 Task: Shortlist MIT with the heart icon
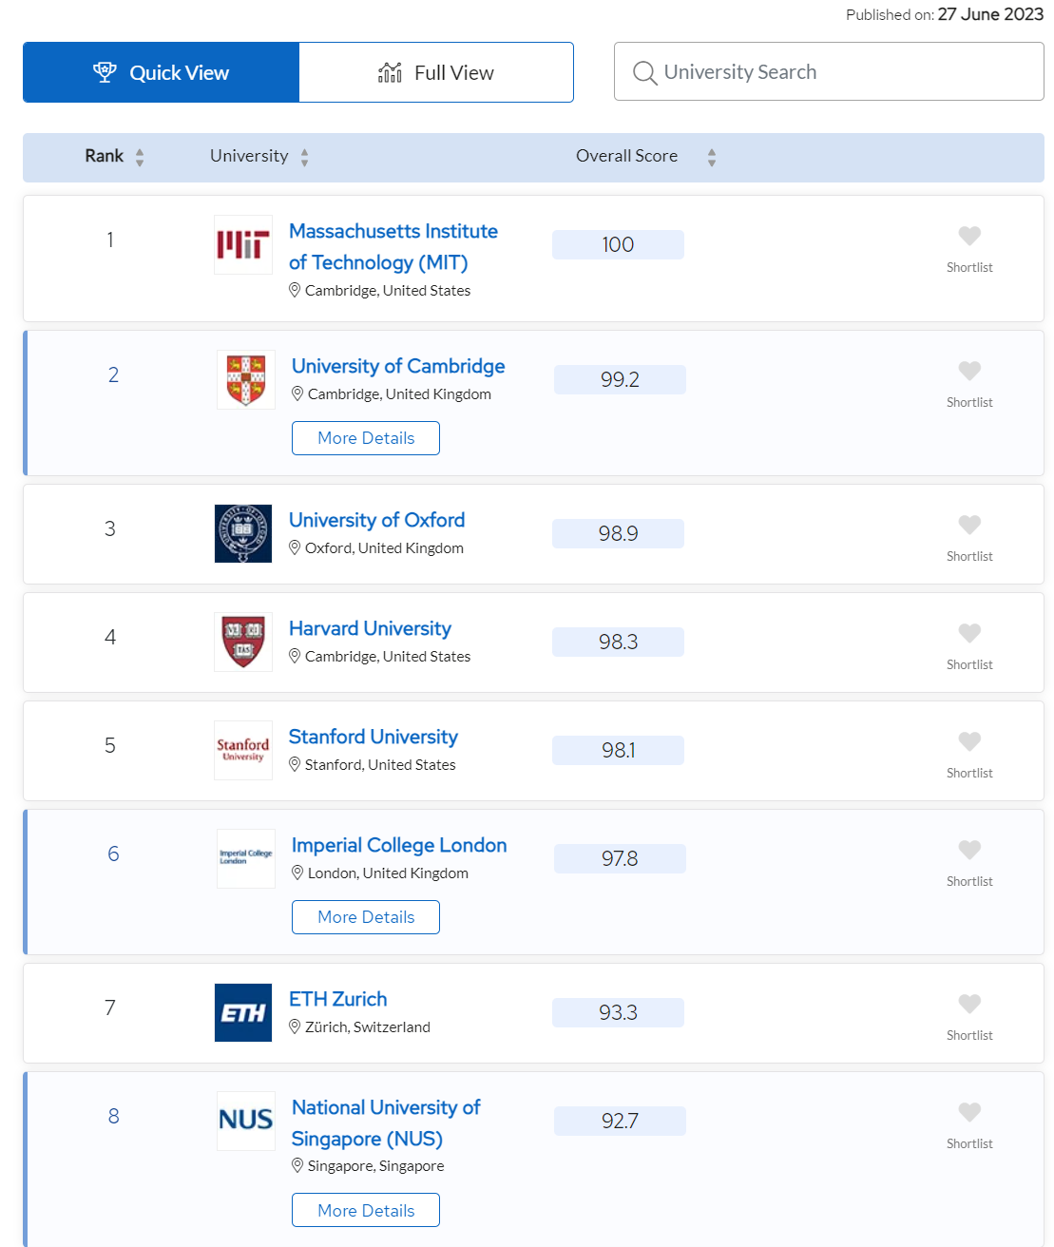(969, 236)
